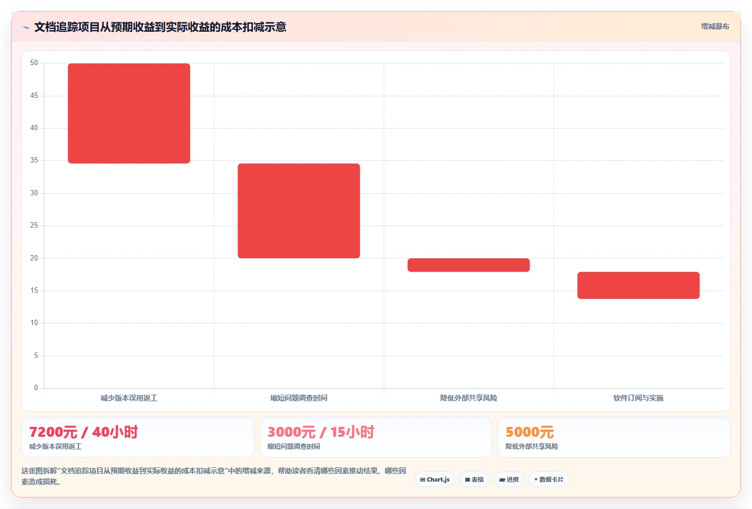Click the 7200元 / 40小时 data card value
This screenshot has width=752, height=509.
click(x=83, y=432)
